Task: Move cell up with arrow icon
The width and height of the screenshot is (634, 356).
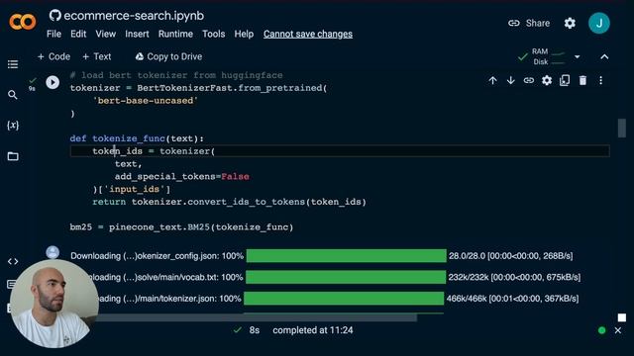Action: pyautogui.click(x=492, y=81)
